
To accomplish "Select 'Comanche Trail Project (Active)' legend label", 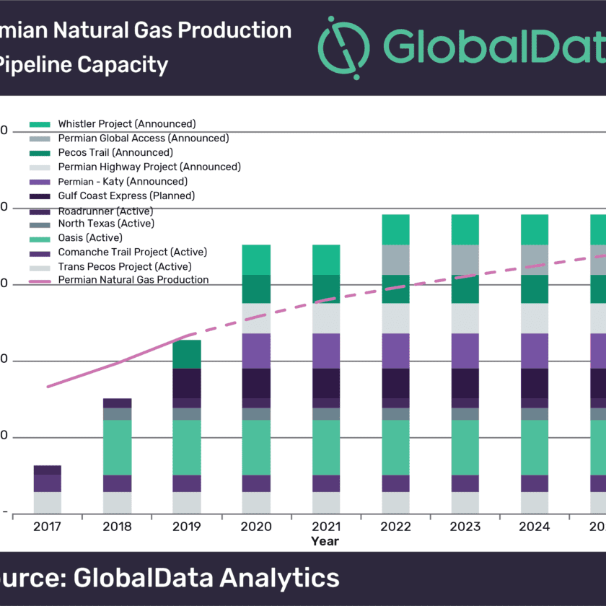I will tap(133, 252).
